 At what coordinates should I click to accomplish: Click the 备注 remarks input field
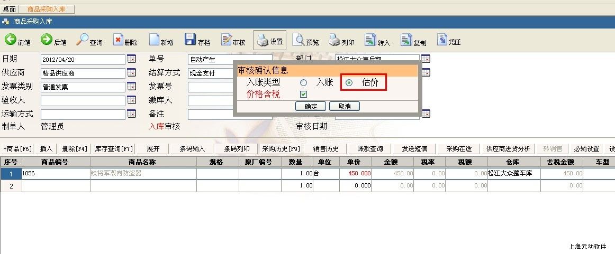pyautogui.click(x=212, y=114)
